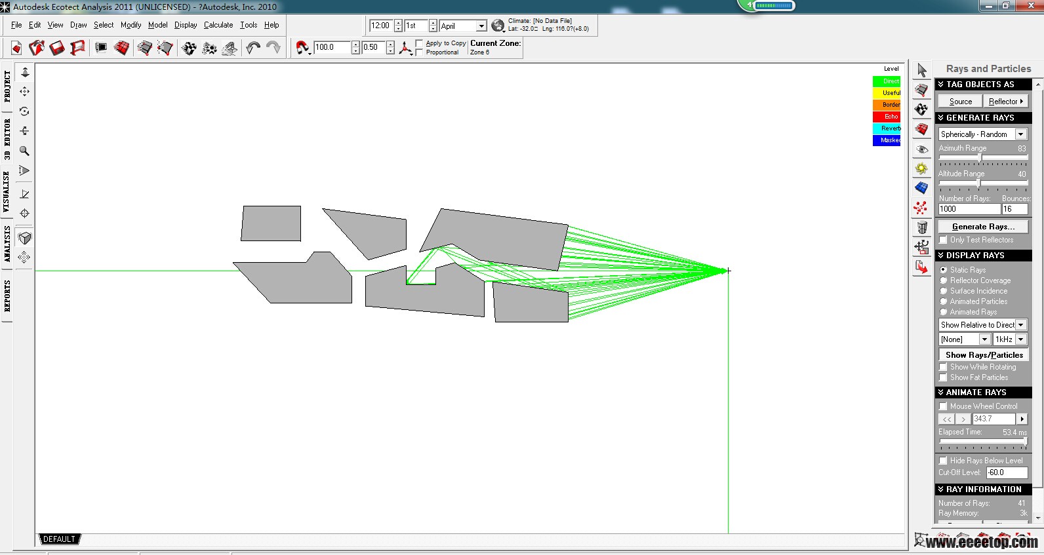Open the Rays and Particles panel icon
Screen dimensions: 1044x555
(x=922, y=208)
